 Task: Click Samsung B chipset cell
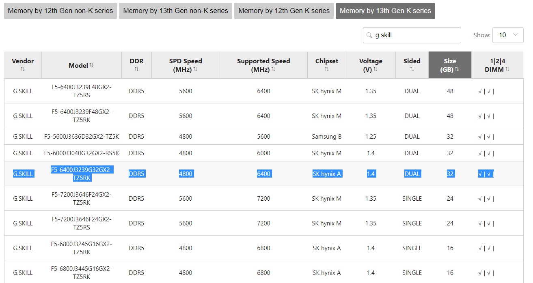pos(327,137)
